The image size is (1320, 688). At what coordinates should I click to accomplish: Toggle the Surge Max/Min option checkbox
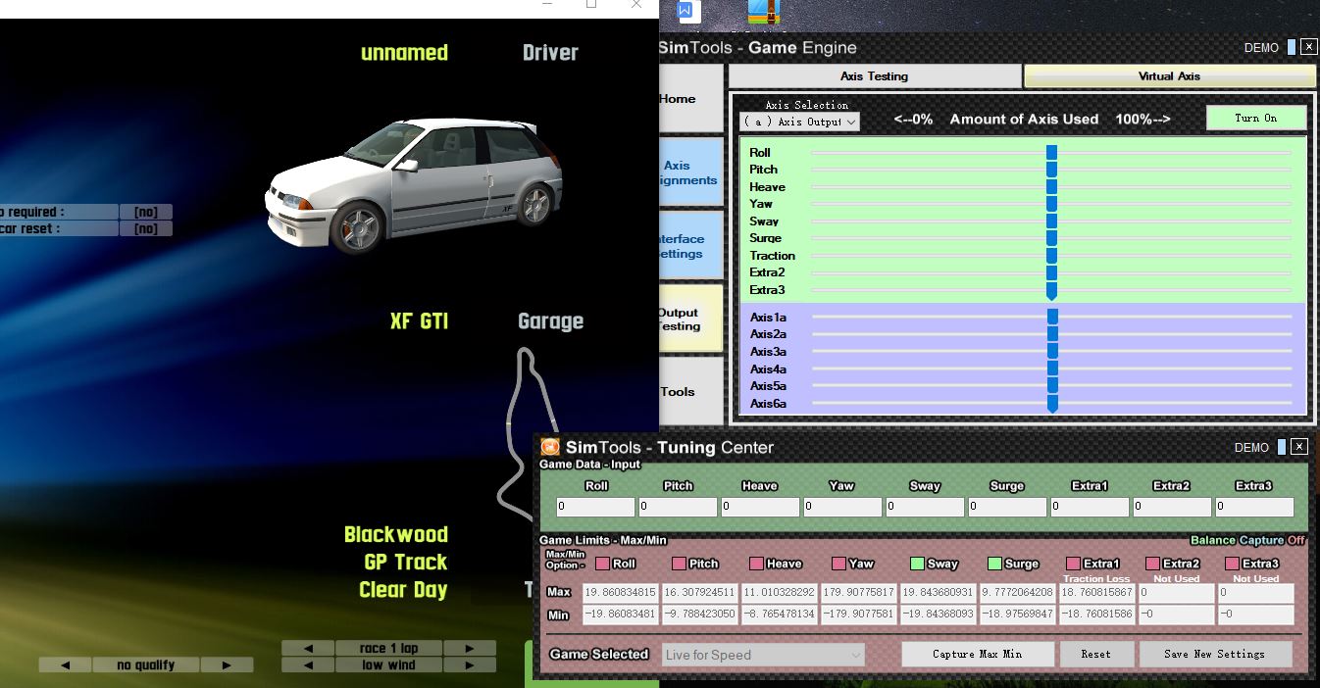click(994, 564)
